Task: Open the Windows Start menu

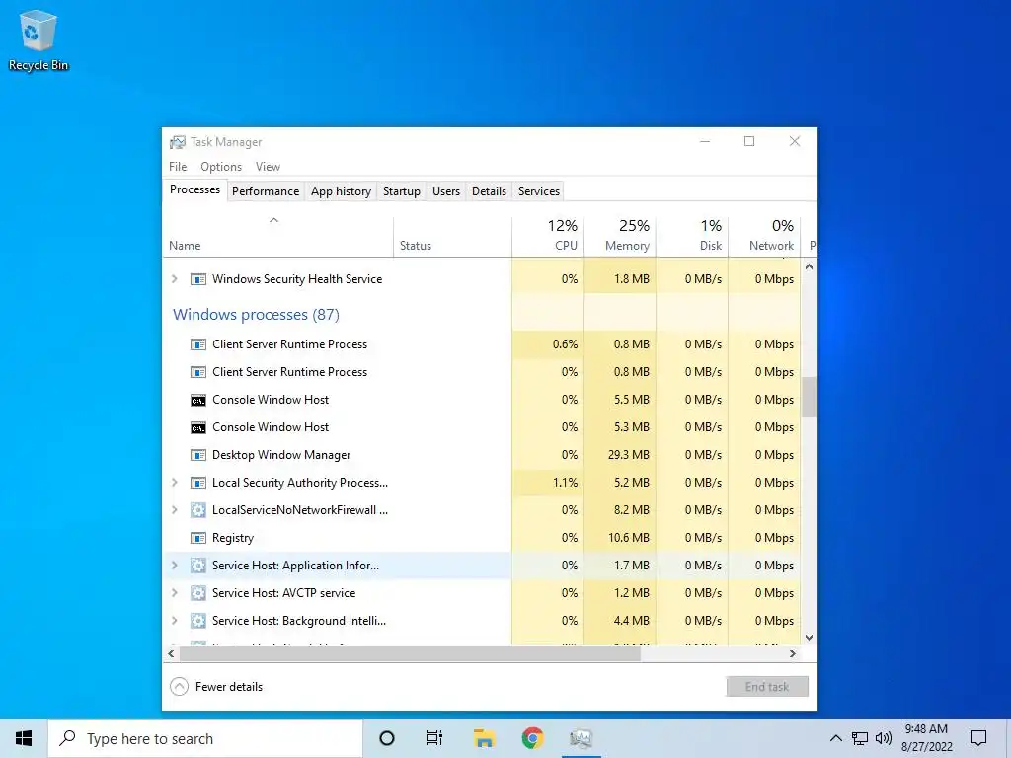Action: click(x=24, y=738)
